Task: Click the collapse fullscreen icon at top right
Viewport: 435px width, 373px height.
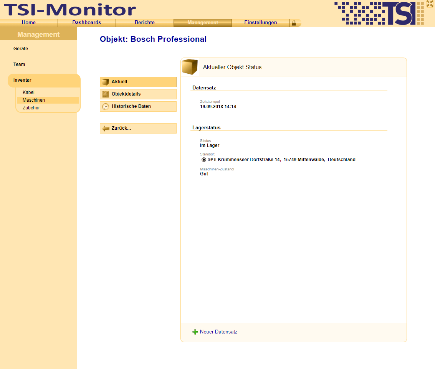Action: (x=430, y=3)
